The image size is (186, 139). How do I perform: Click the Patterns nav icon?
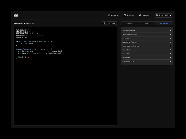point(109,15)
